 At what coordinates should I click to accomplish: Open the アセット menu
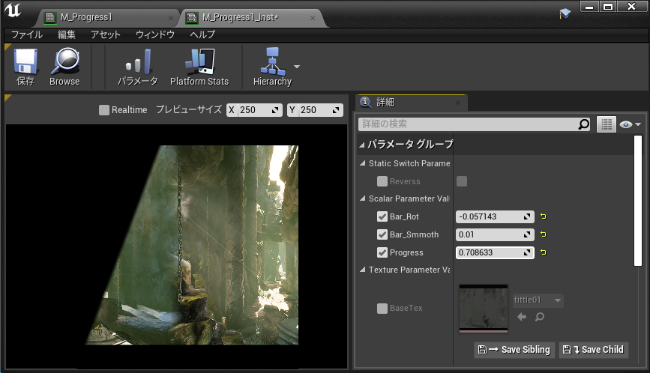tap(106, 34)
